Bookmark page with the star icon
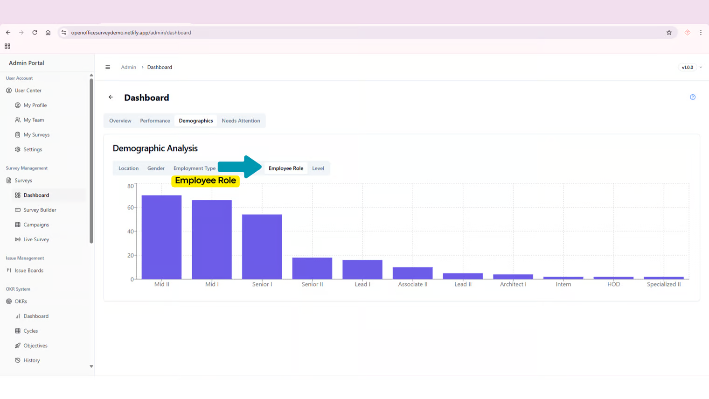This screenshot has height=399, width=709. (x=669, y=33)
